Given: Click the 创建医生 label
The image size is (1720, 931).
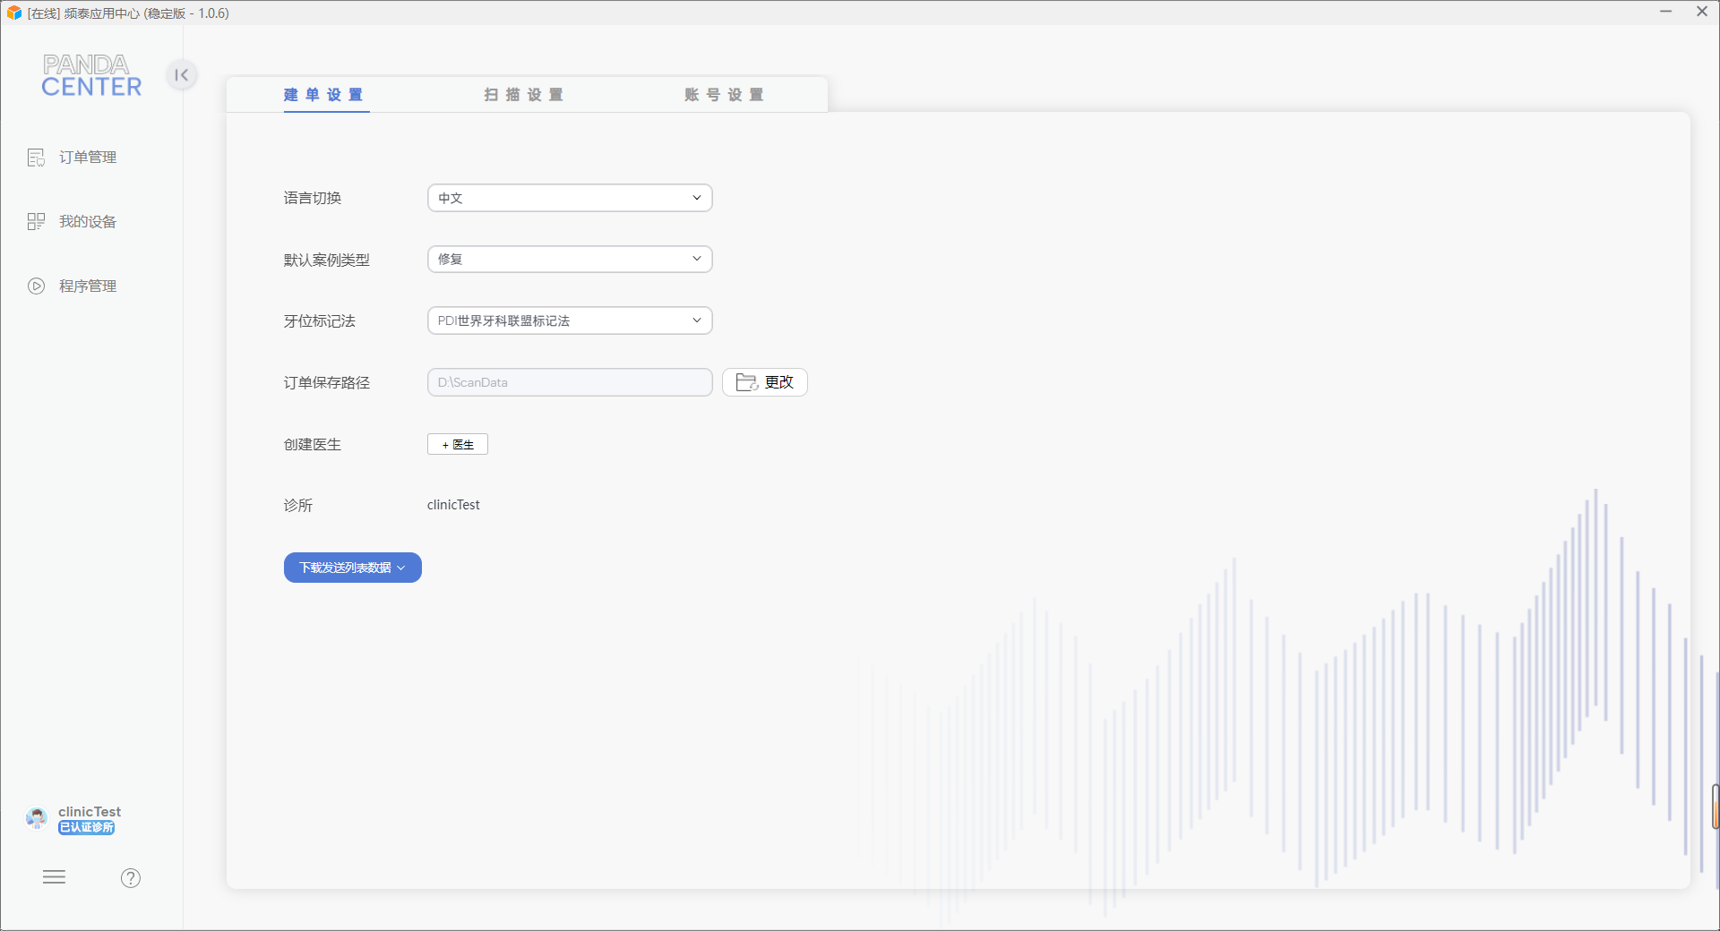Looking at the screenshot, I should [313, 445].
